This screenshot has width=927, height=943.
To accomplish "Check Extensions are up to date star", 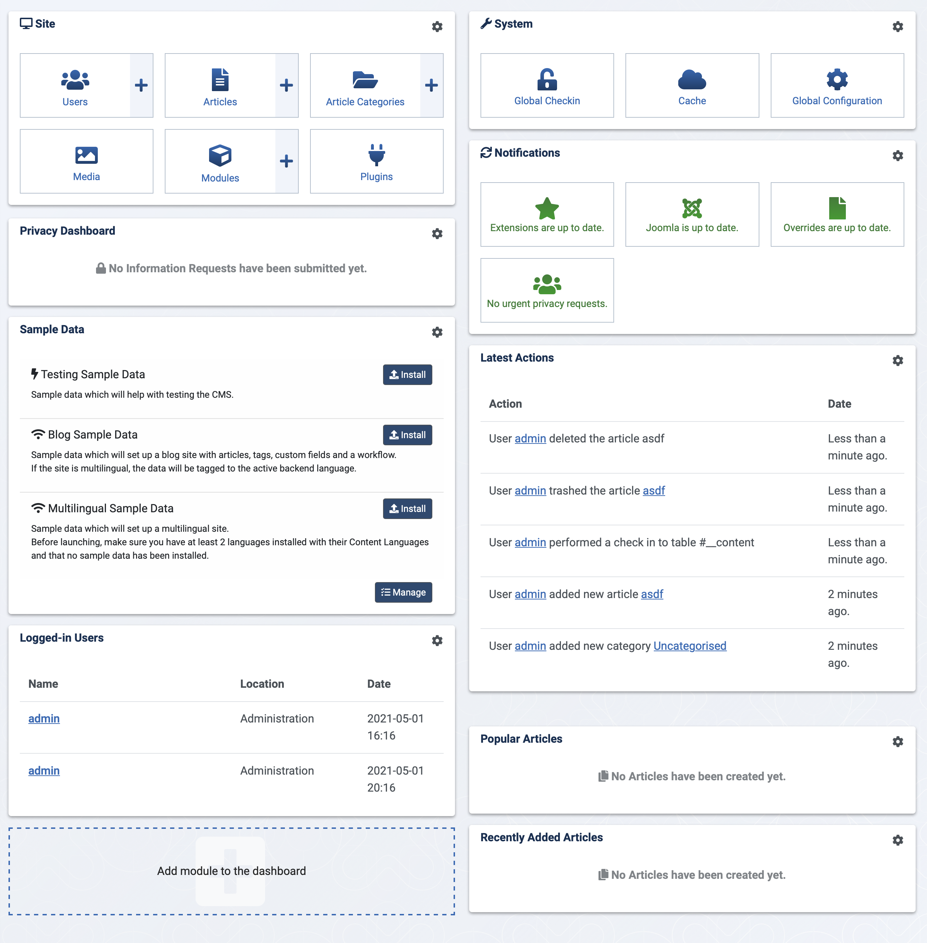I will (547, 214).
